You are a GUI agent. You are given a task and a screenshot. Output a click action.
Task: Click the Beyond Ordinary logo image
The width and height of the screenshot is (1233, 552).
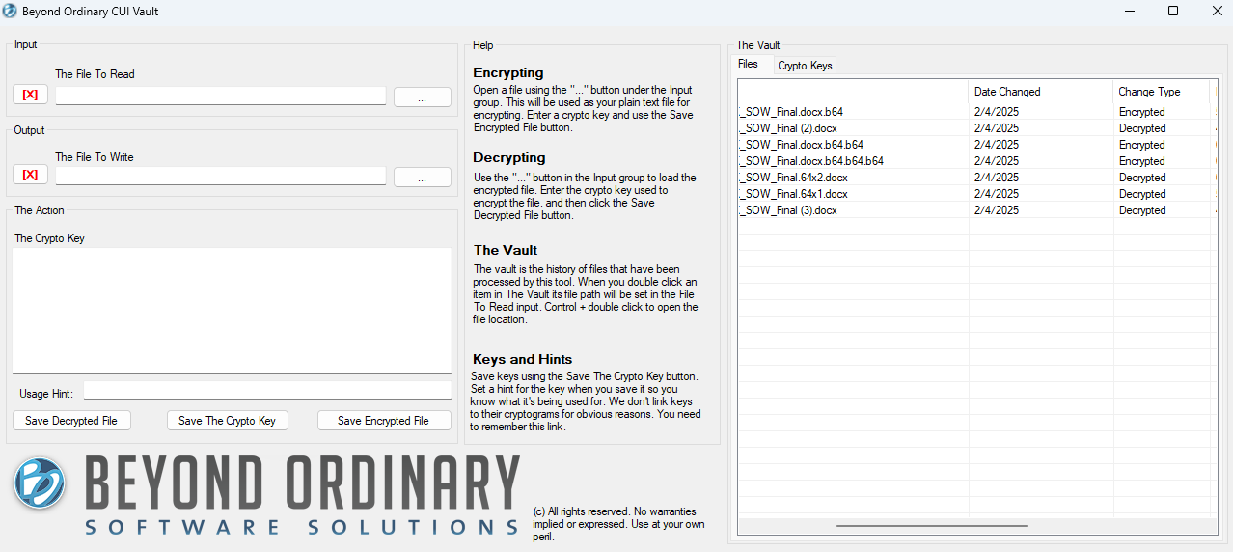265,495
